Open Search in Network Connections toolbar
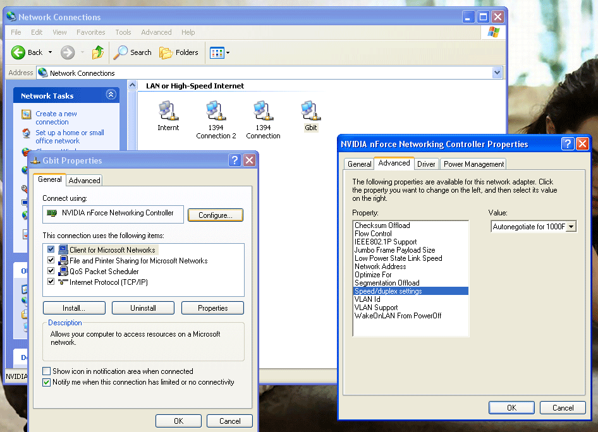This screenshot has width=598, height=432. point(132,52)
